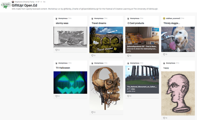Open the Travel dreams railway viaduct image
Image resolution: width=197 pixels, height=120 pixels.
click(106, 40)
